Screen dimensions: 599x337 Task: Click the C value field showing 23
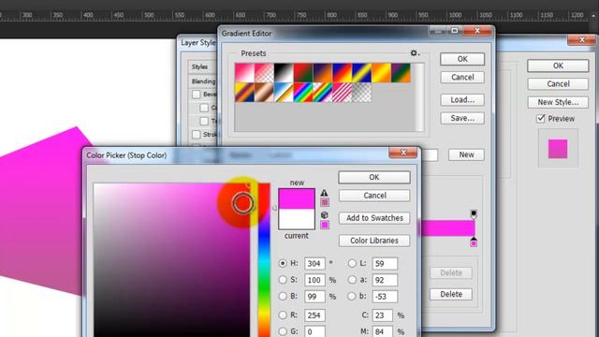(383, 315)
